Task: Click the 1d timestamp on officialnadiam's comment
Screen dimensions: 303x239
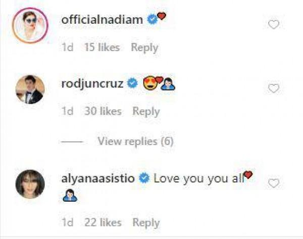Action: coord(67,47)
